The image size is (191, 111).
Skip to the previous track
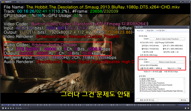coord(8,108)
